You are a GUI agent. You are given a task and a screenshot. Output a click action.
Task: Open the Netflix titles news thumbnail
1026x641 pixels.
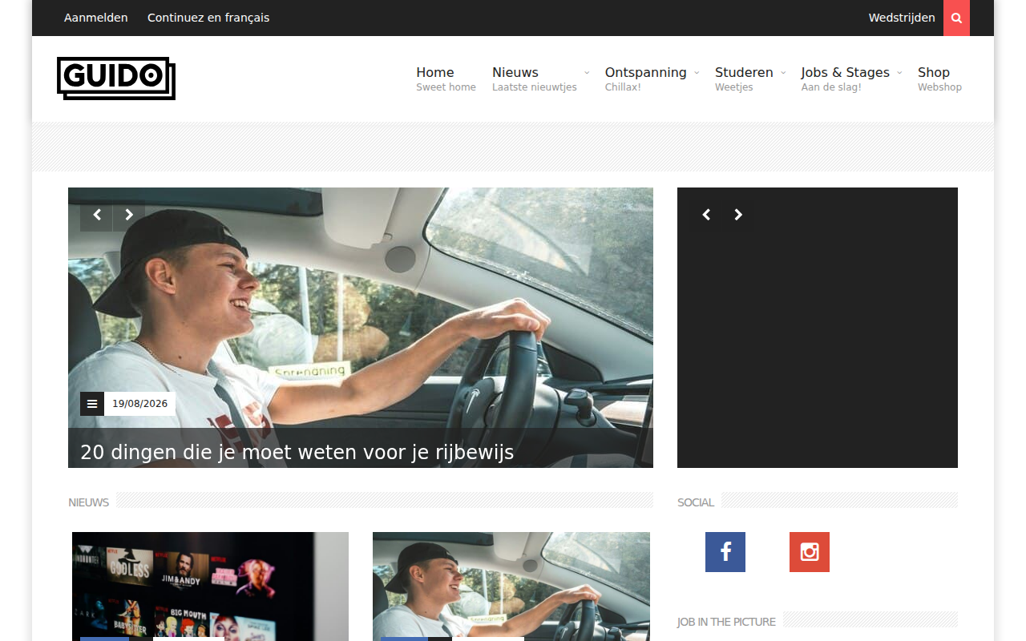point(210,587)
